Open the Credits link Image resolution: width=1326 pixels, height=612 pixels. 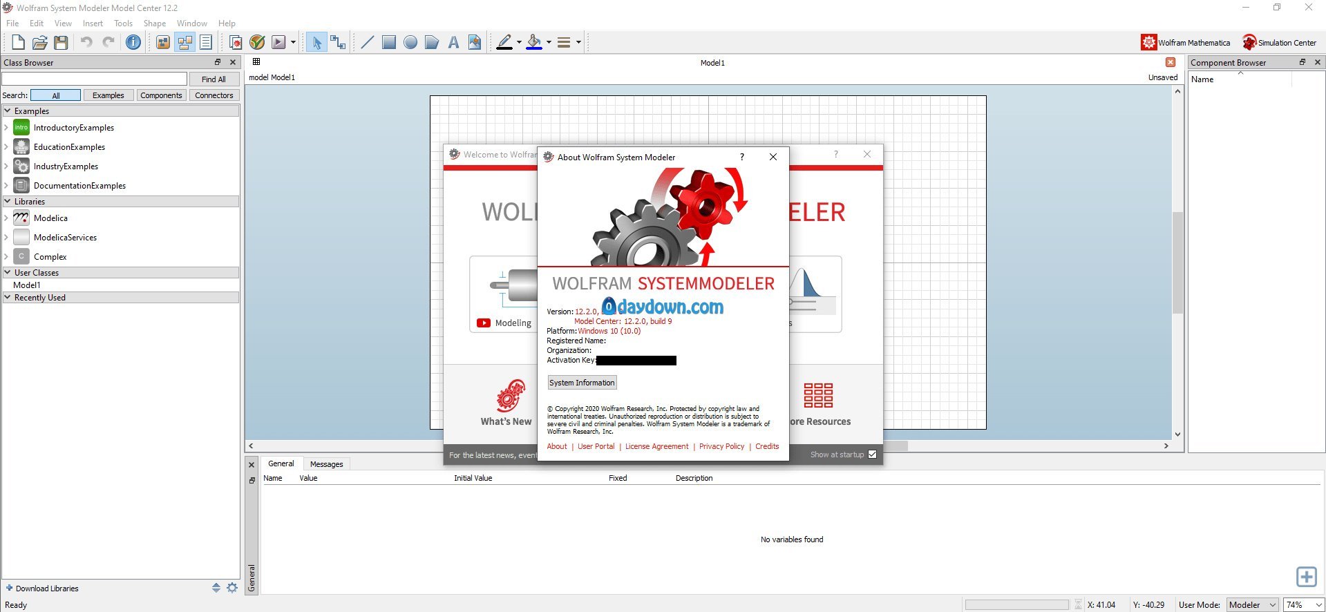[767, 446]
